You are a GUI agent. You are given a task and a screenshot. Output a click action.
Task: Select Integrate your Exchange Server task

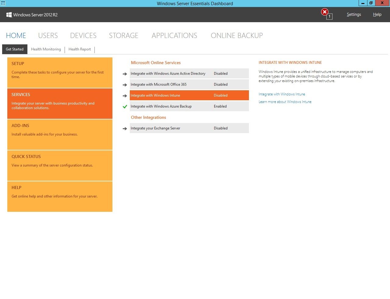point(189,128)
